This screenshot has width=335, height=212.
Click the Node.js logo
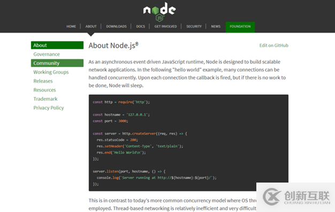159,12
